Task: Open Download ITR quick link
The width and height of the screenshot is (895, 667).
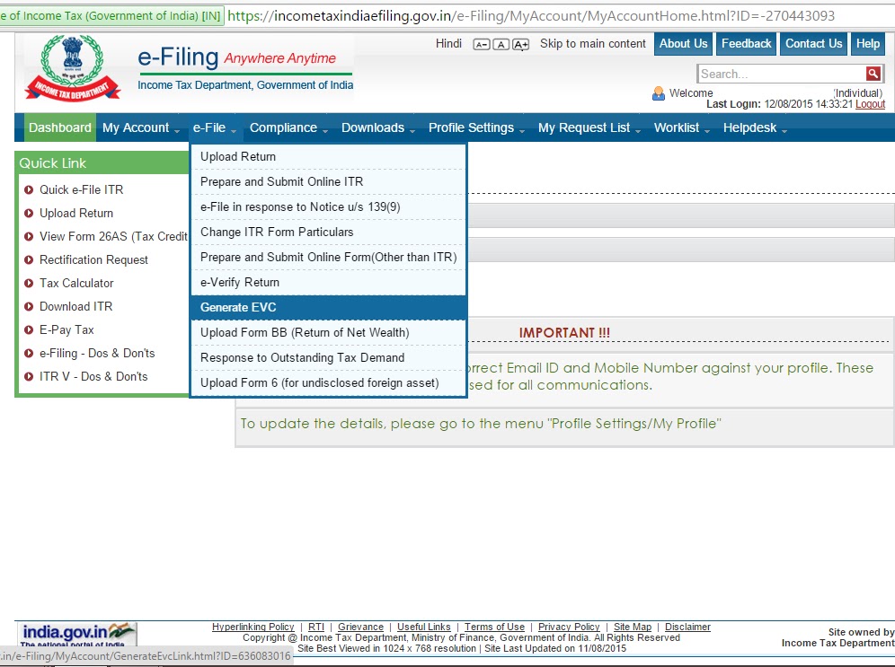Action: [75, 307]
